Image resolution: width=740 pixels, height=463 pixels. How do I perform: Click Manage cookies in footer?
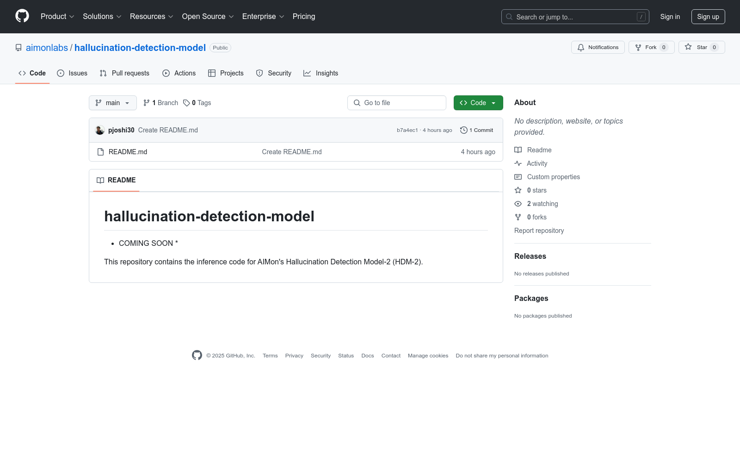[428, 356]
